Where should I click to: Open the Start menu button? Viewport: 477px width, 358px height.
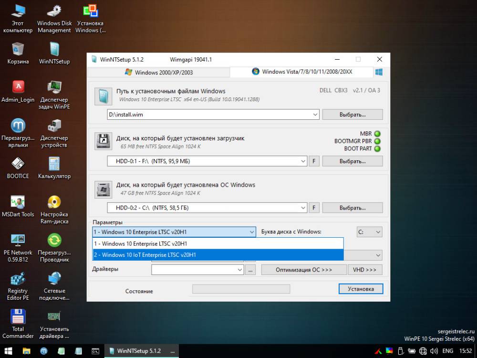click(x=8, y=351)
